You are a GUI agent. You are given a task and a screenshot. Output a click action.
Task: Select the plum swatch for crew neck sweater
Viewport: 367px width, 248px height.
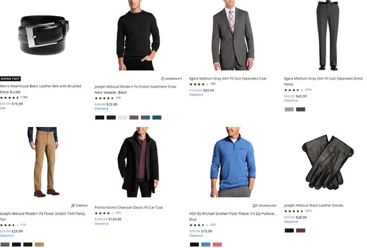point(134,118)
